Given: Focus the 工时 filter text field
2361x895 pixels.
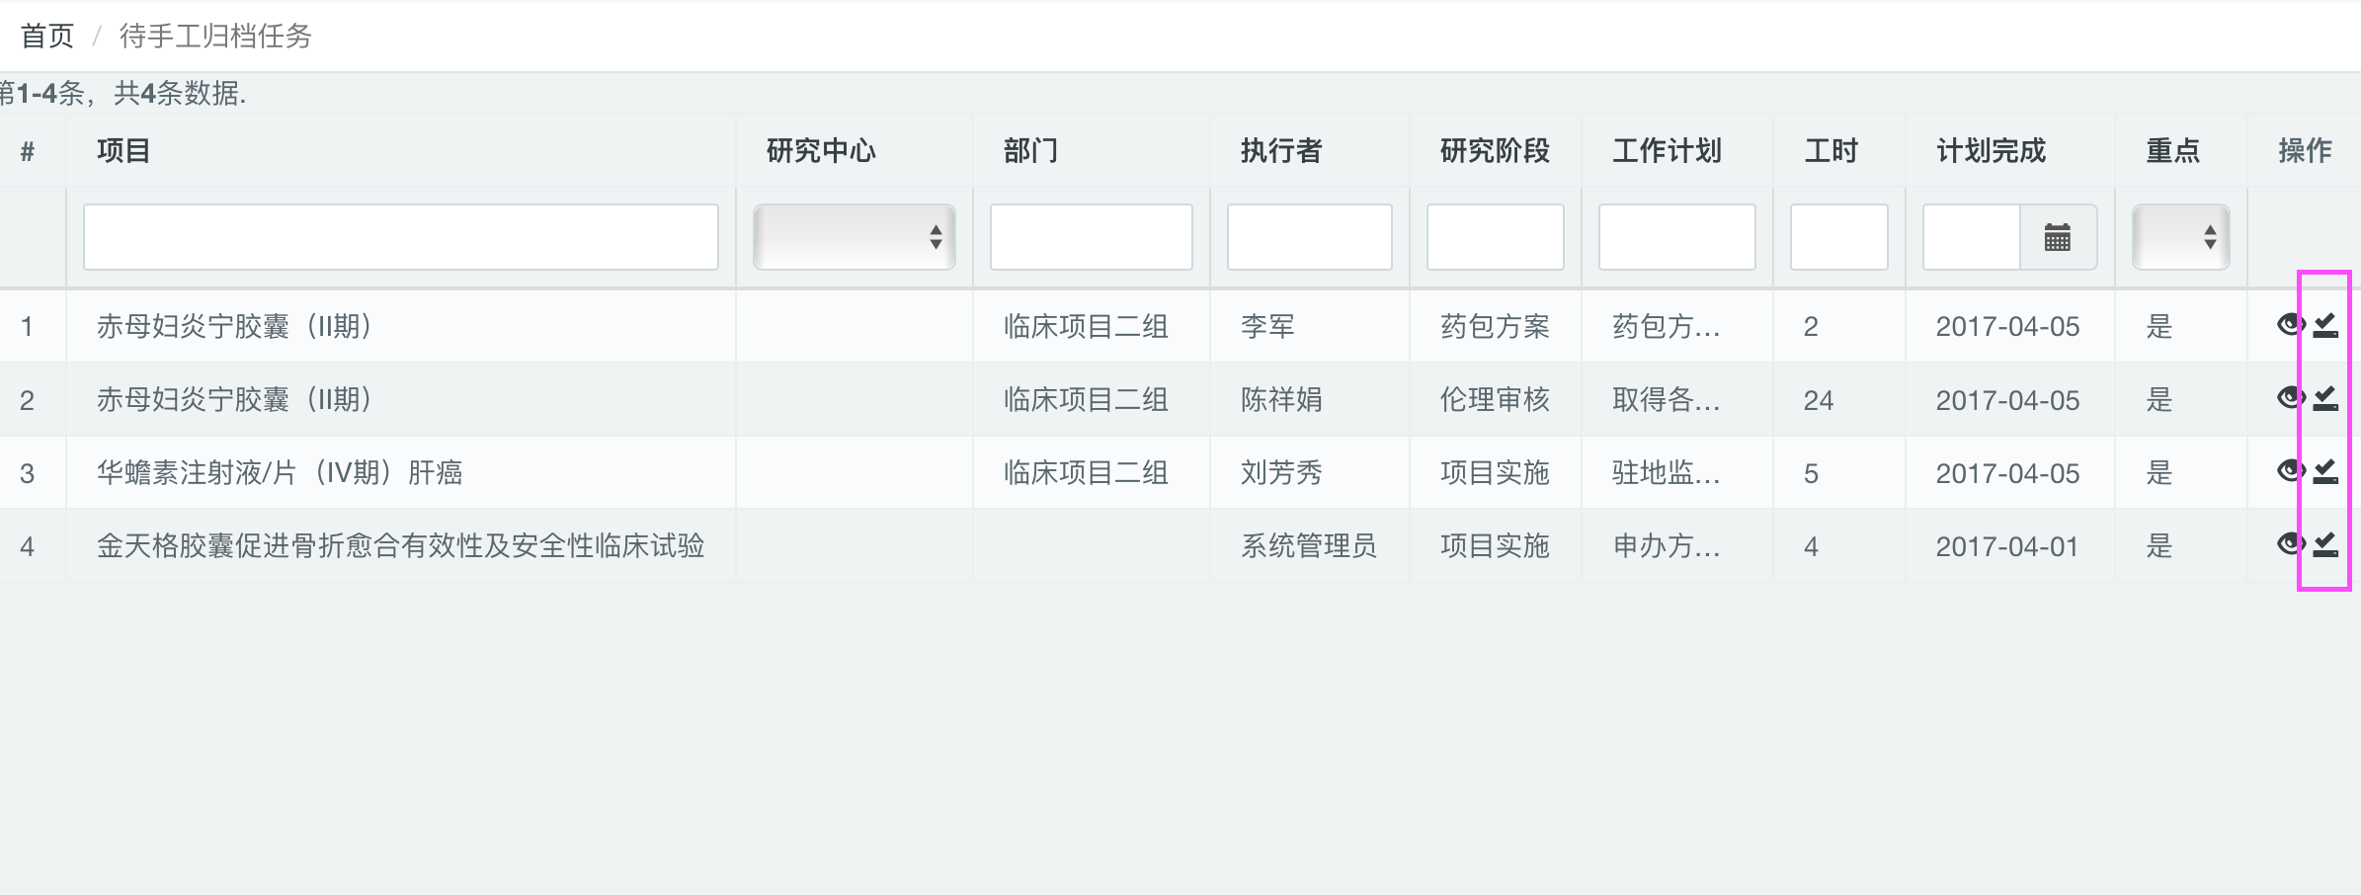Looking at the screenshot, I should pos(1839,237).
